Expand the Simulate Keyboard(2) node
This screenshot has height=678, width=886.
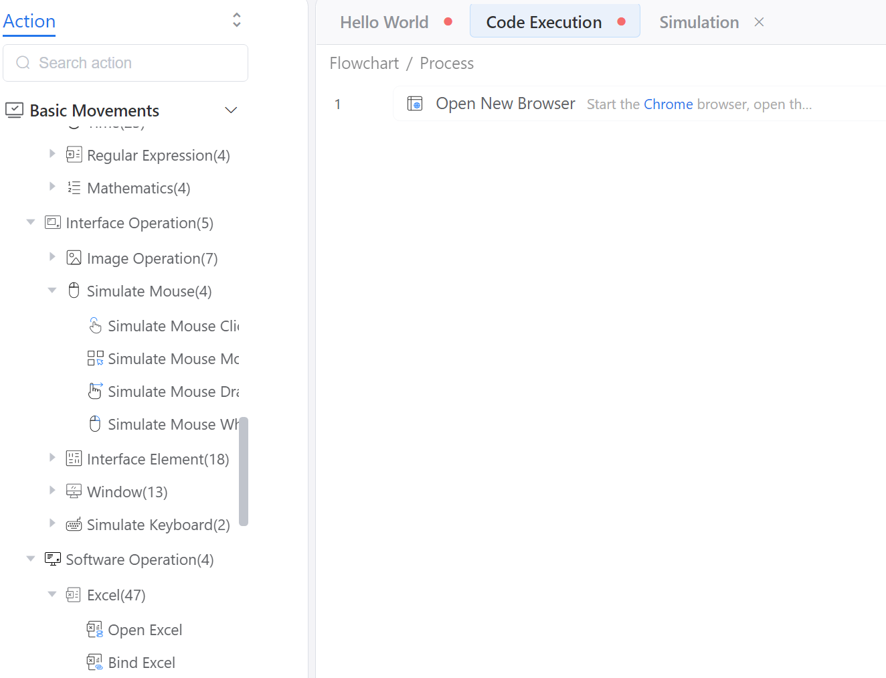52,523
